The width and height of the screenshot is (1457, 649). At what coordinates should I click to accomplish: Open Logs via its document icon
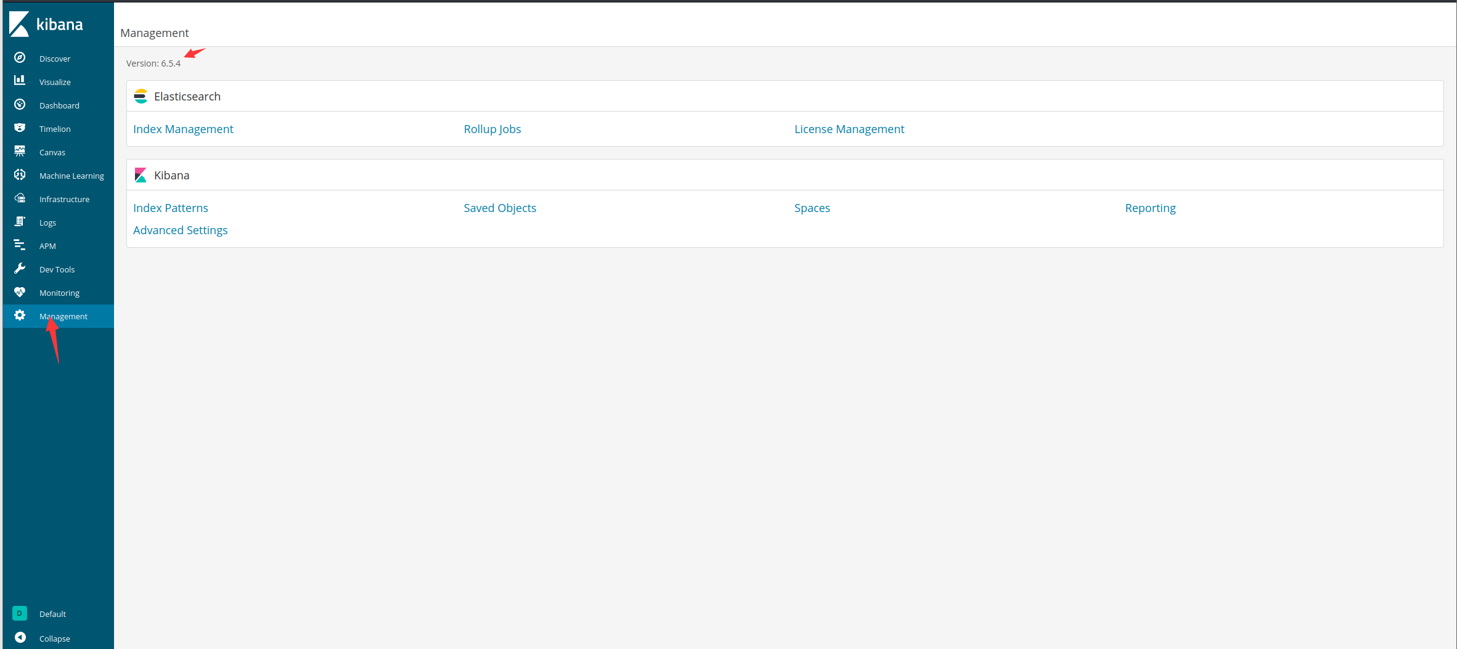coord(20,222)
